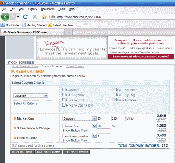Check the Price to Cash Flow checkbox
Image resolution: width=175 pixels, height=163 pixels.
(64, 105)
